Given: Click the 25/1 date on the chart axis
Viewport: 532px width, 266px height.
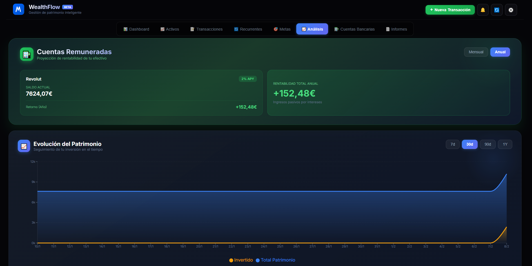Looking at the screenshot, I should (280, 246).
